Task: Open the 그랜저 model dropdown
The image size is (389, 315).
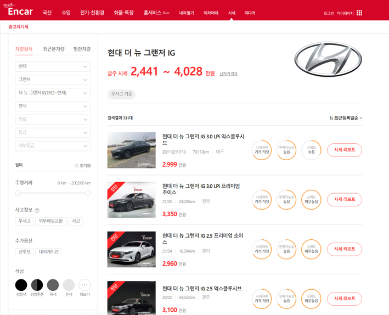Action: (53, 80)
